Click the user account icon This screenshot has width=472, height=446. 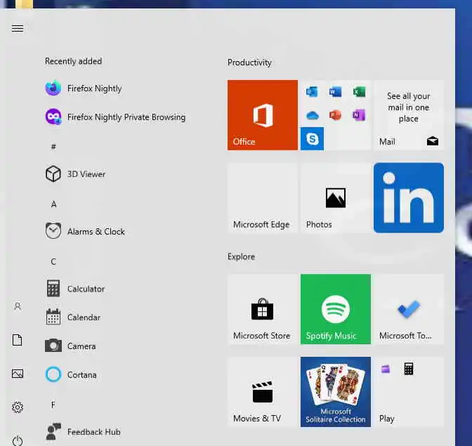(18, 306)
